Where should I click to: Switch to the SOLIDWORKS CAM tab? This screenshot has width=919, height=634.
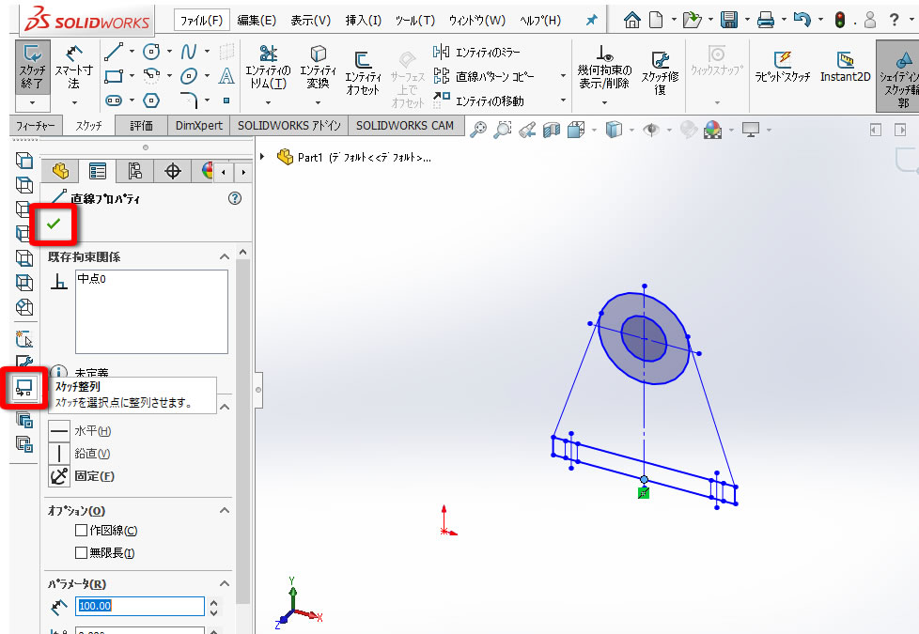click(405, 126)
